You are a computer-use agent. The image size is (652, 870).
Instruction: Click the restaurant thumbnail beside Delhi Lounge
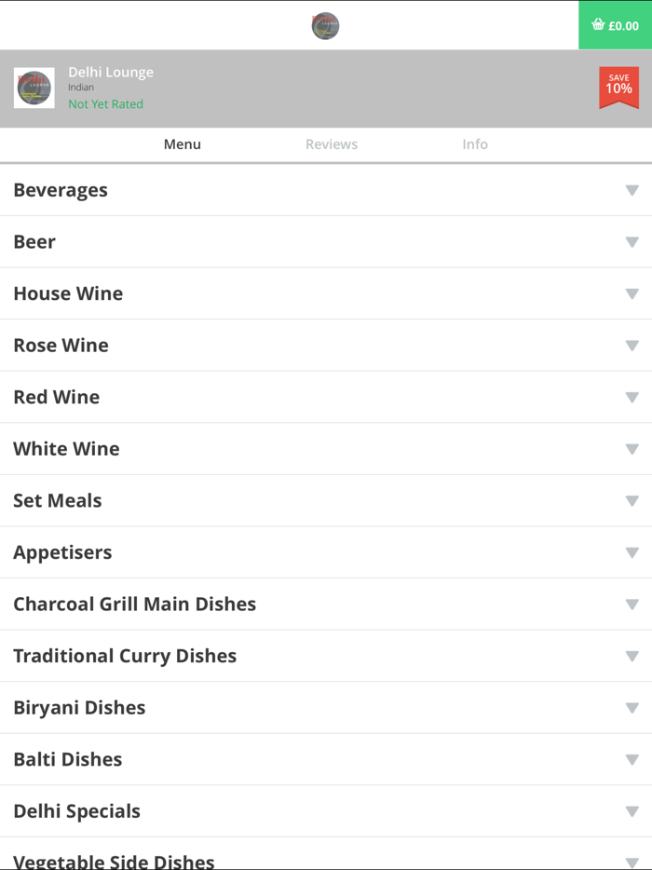pos(34,88)
